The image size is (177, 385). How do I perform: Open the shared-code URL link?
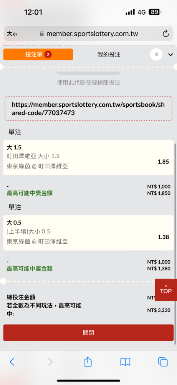coord(88,109)
